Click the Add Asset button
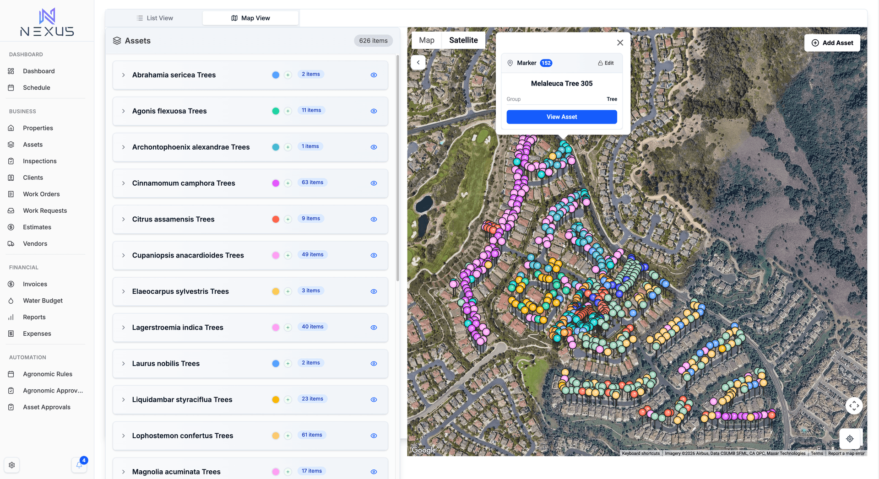The width and height of the screenshot is (879, 479). pos(832,43)
